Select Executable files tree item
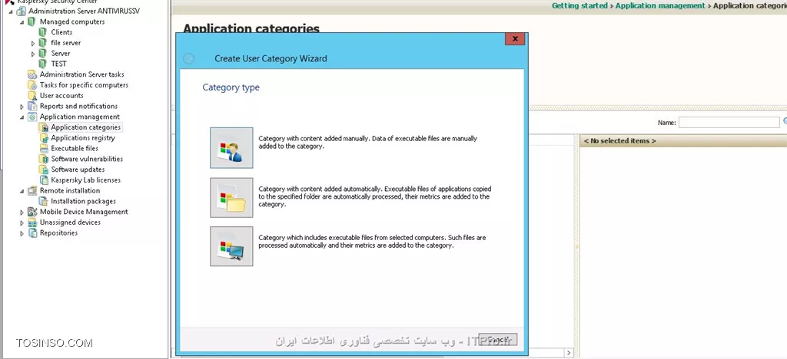Image resolution: width=787 pixels, height=359 pixels. pyautogui.click(x=75, y=148)
